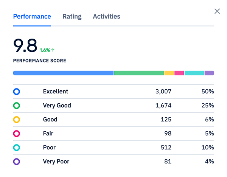The width and height of the screenshot is (227, 177).
Task: Click the blue Excellent ring icon
Action: (16, 92)
